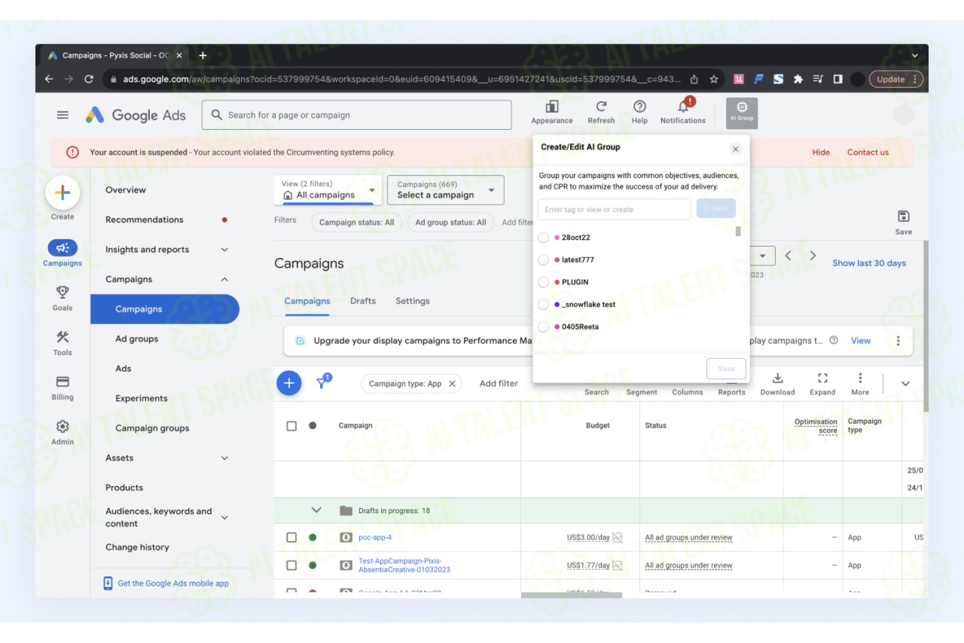Open the Goals trophy icon
Screen dimensions: 964x643
coord(62,293)
